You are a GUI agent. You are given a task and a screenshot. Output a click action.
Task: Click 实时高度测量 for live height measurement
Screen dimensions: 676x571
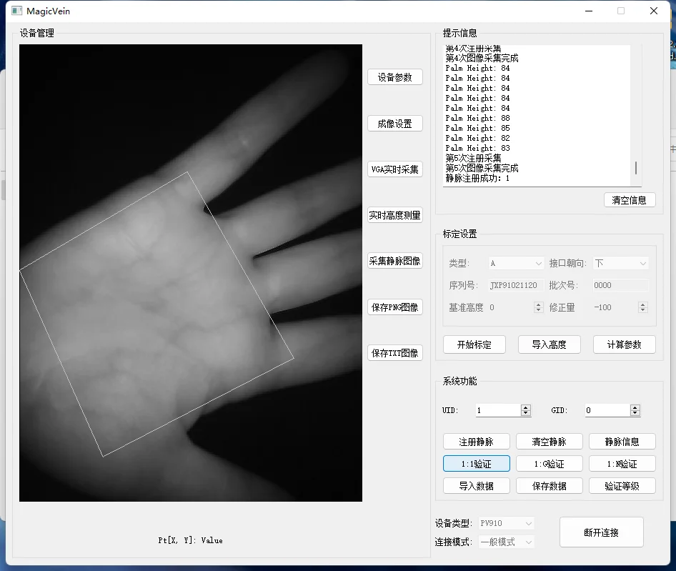point(394,214)
